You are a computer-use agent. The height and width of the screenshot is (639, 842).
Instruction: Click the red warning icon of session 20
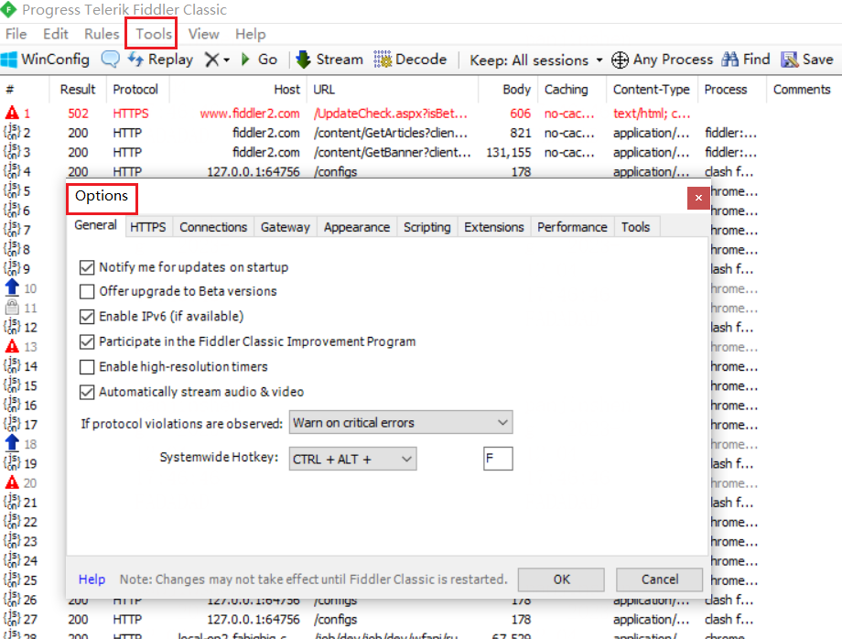tap(12, 482)
